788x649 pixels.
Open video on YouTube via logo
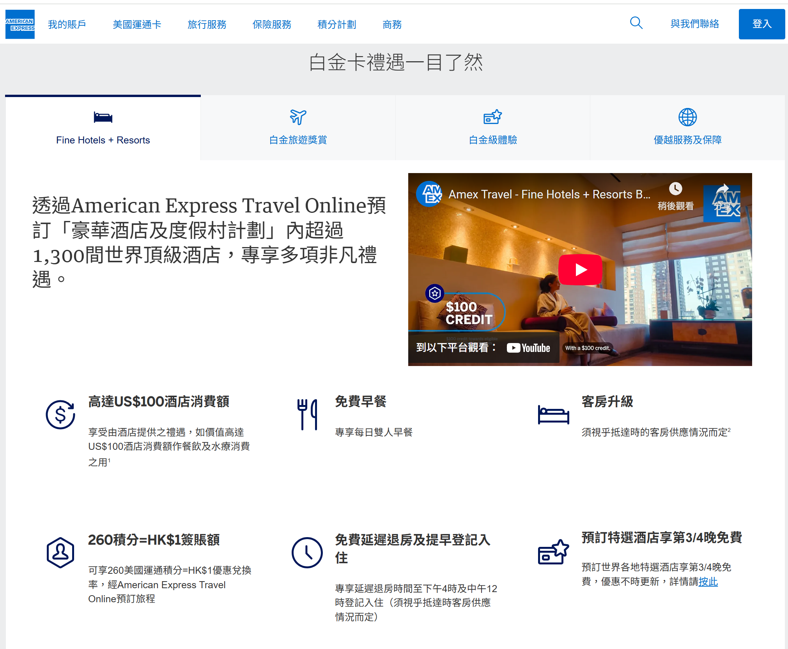528,348
